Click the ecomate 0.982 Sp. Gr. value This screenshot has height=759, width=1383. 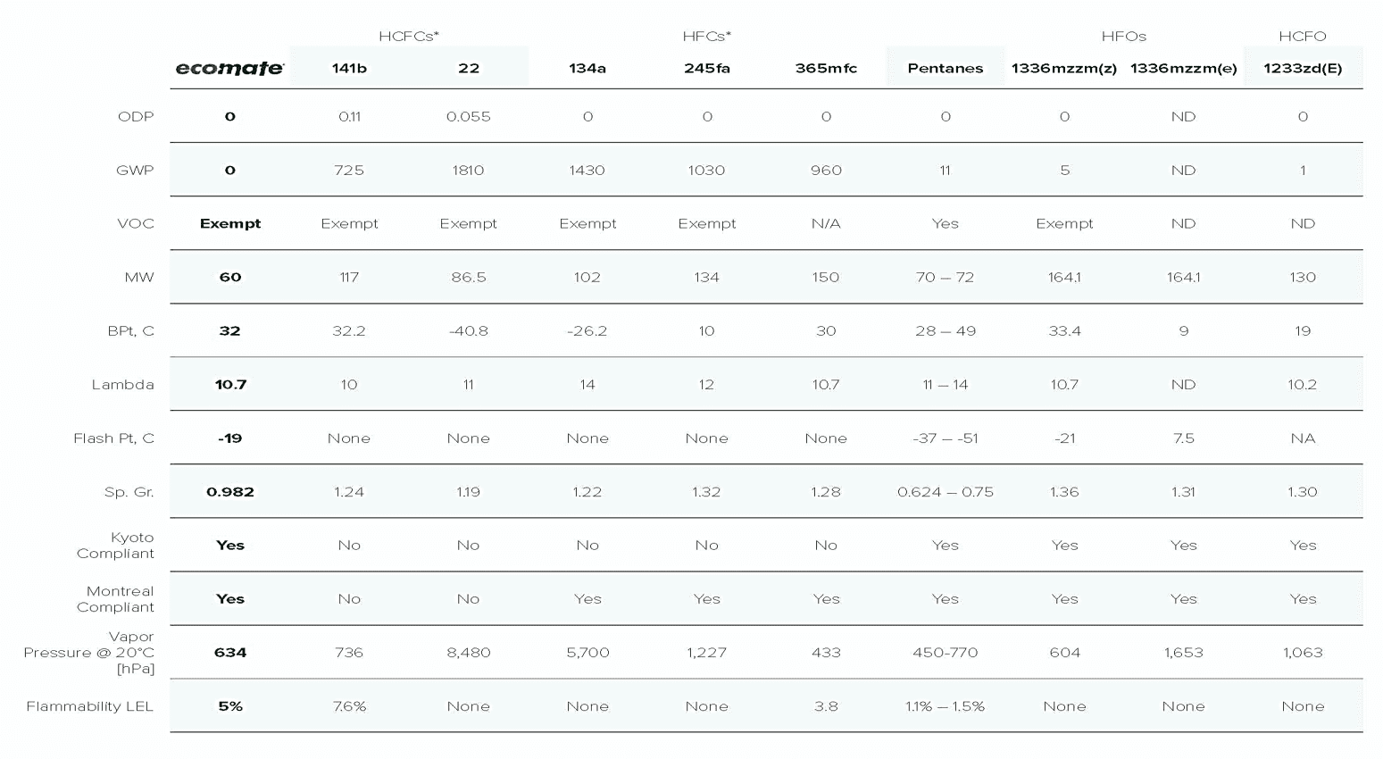229,492
